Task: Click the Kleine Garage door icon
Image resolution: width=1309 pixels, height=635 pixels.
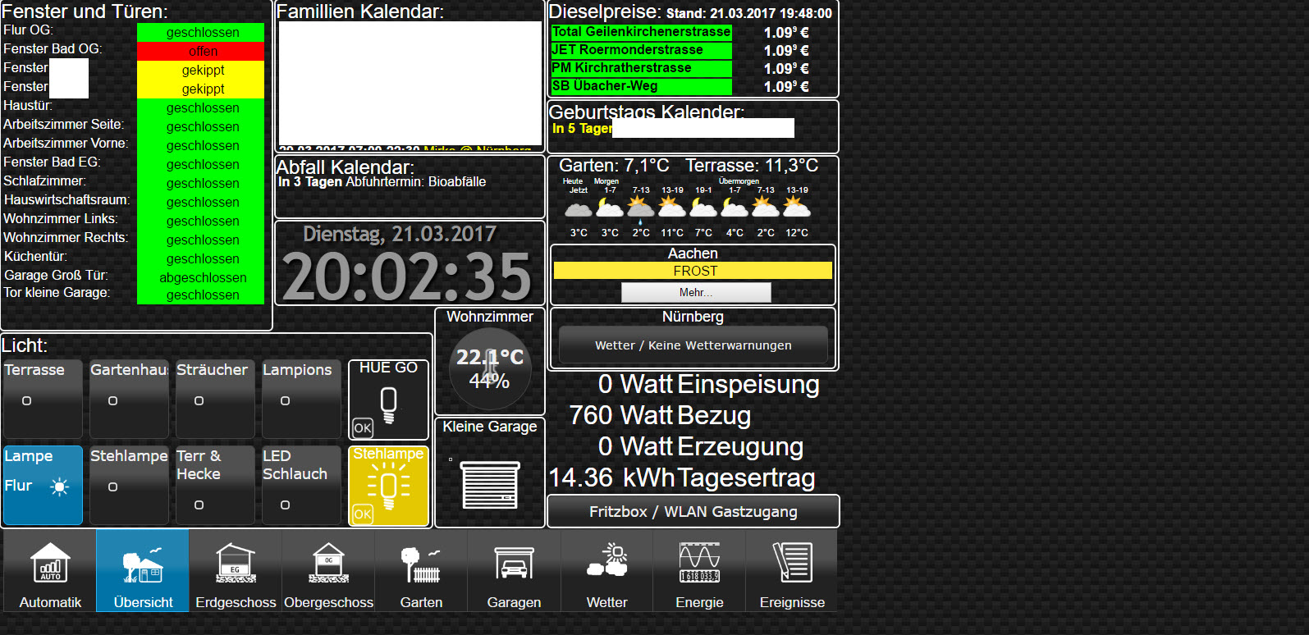Action: [x=490, y=484]
